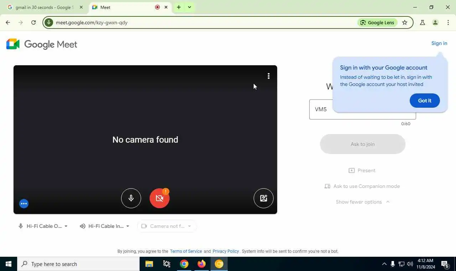Open the Hi-Fi Cable microphone dropdown
The height and width of the screenshot is (271, 456).
(x=43, y=226)
